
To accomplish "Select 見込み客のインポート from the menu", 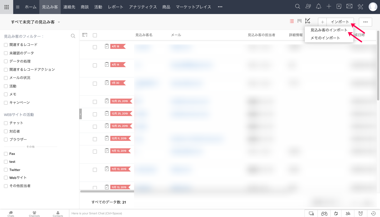I will [329, 30].
